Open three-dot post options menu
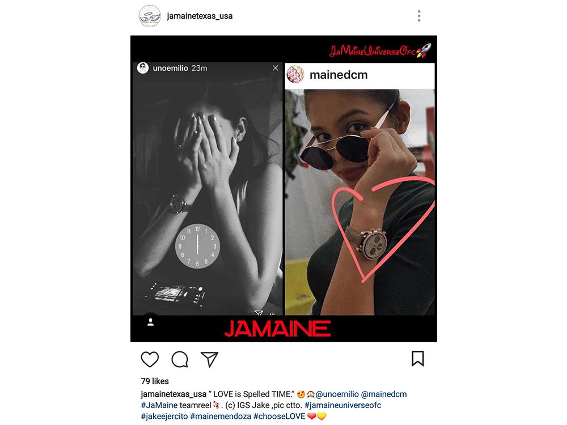This screenshot has height=425, width=567. (419, 16)
